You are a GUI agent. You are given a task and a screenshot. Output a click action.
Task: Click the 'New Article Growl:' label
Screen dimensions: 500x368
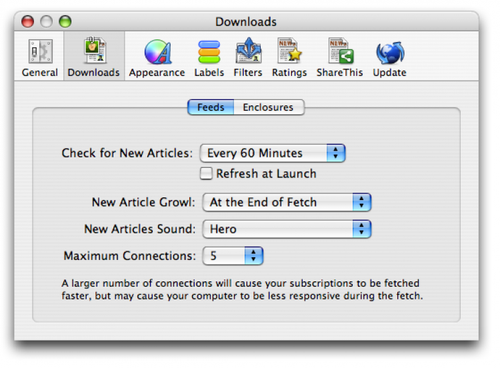click(143, 202)
